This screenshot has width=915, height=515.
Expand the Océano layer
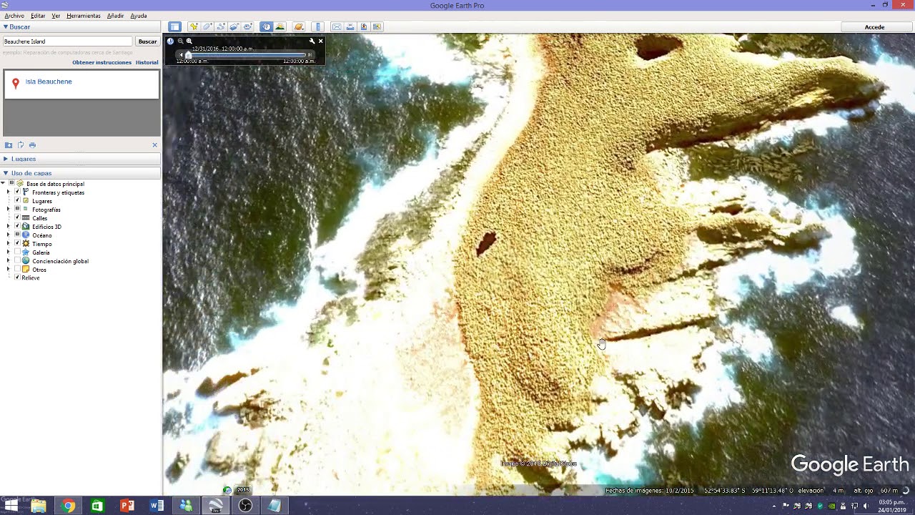(8, 235)
